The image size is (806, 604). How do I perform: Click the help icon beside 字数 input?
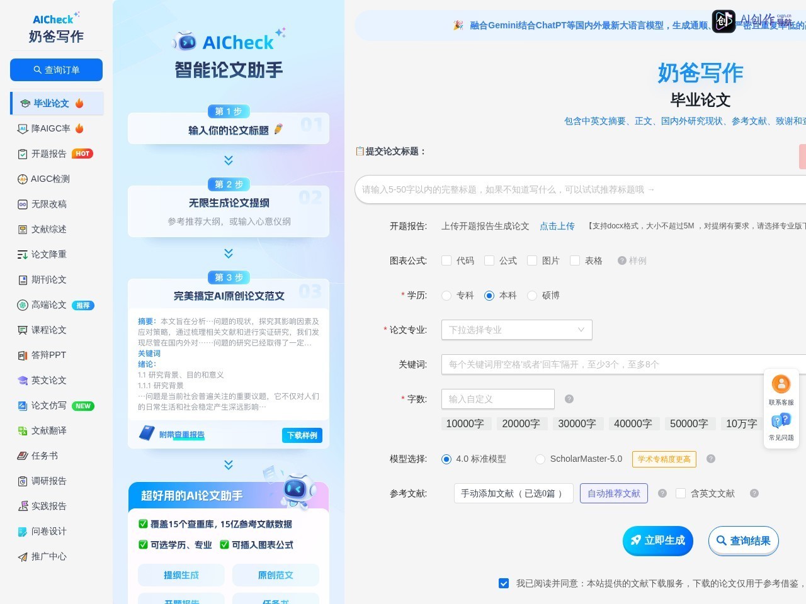click(569, 399)
